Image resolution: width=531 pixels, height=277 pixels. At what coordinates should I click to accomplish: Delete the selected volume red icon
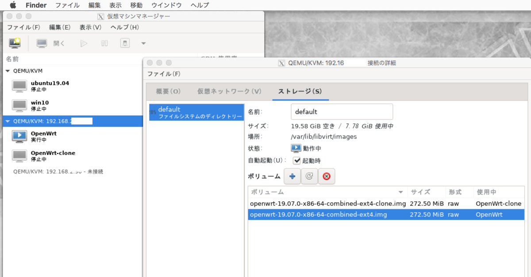327,176
